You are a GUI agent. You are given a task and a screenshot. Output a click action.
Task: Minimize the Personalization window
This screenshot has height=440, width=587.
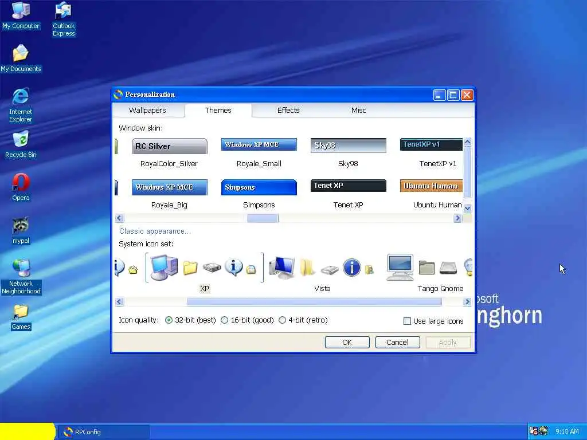click(440, 95)
